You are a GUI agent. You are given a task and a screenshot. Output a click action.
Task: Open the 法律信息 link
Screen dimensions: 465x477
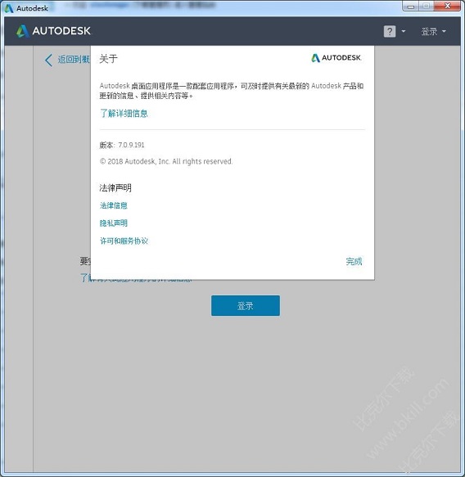point(113,205)
